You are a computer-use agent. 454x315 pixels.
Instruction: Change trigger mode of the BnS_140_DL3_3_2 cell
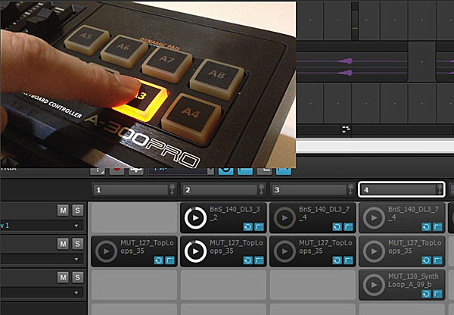pyautogui.click(x=259, y=226)
